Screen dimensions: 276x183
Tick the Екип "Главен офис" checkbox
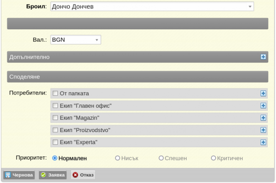pos(55,105)
